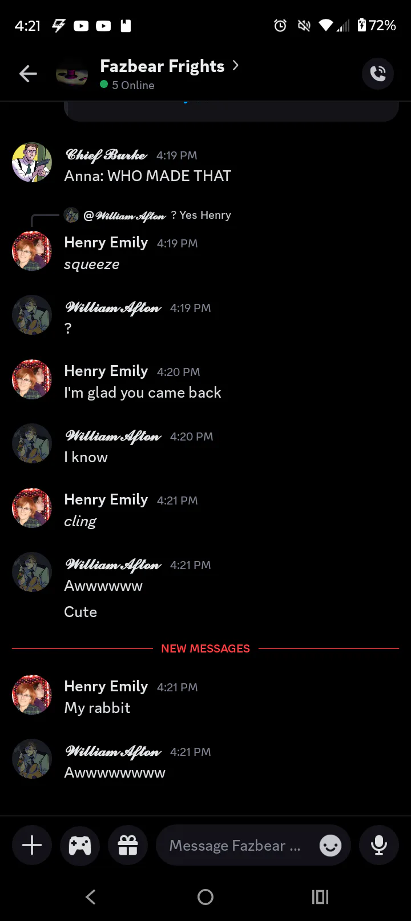Open the game controller apps button
The width and height of the screenshot is (411, 921).
(80, 845)
